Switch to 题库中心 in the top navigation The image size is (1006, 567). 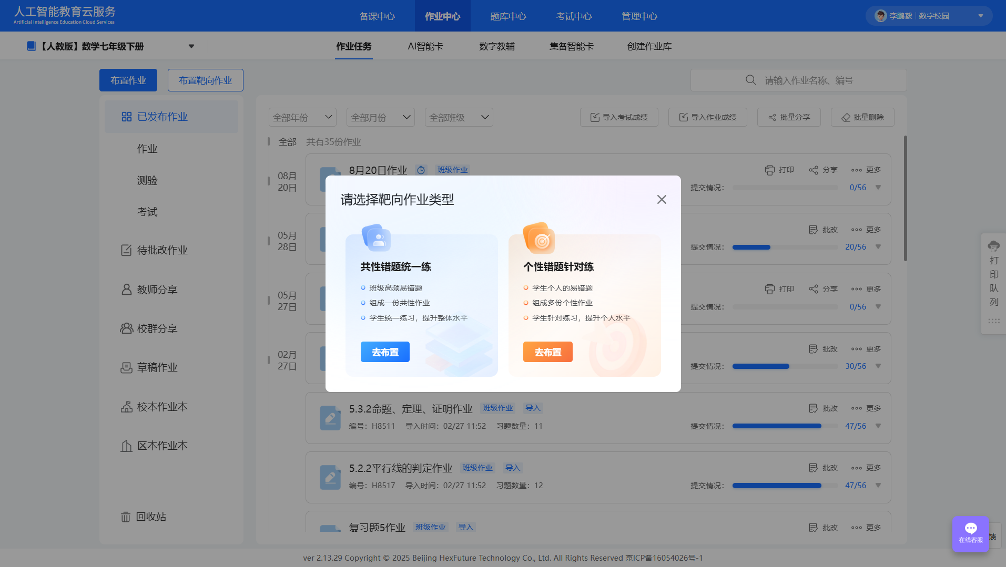pos(507,16)
